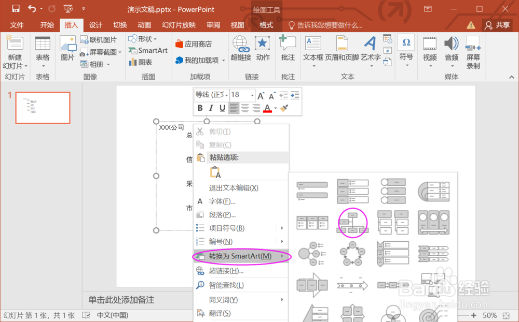This screenshot has width=519, height=322.
Task: Click the language 中文(中国) in status bar
Action: point(113,315)
